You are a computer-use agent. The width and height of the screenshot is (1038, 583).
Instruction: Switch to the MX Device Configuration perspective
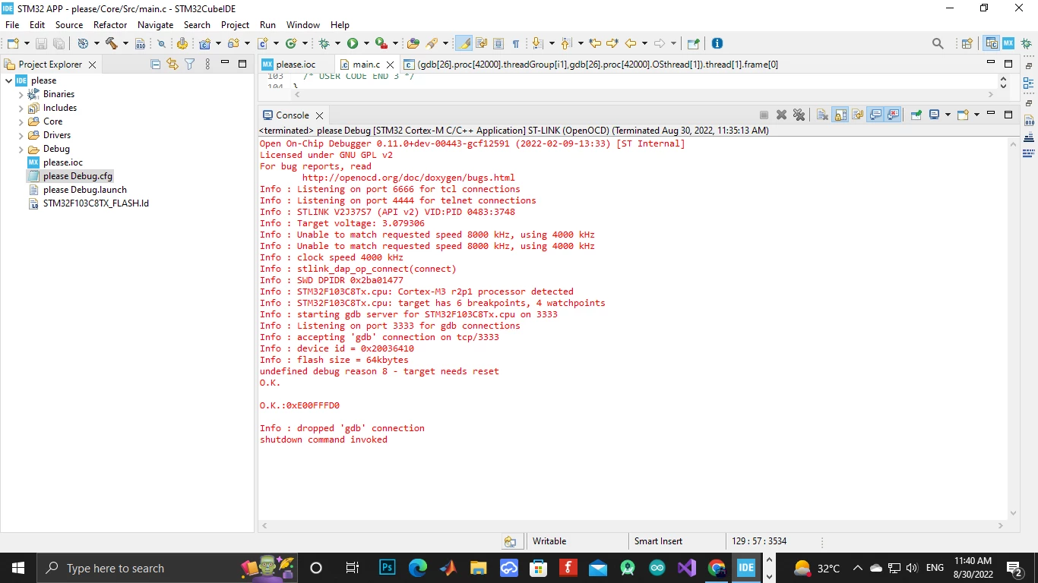click(x=1008, y=44)
